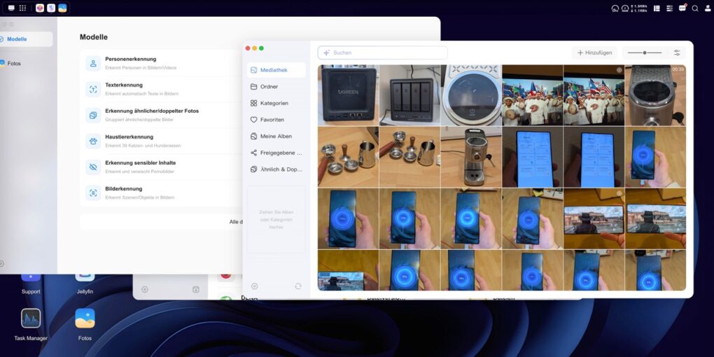Switch to the Fotos app in top bar

(x=62, y=8)
